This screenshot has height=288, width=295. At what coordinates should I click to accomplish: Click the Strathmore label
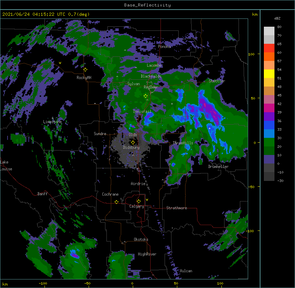pos(177,208)
